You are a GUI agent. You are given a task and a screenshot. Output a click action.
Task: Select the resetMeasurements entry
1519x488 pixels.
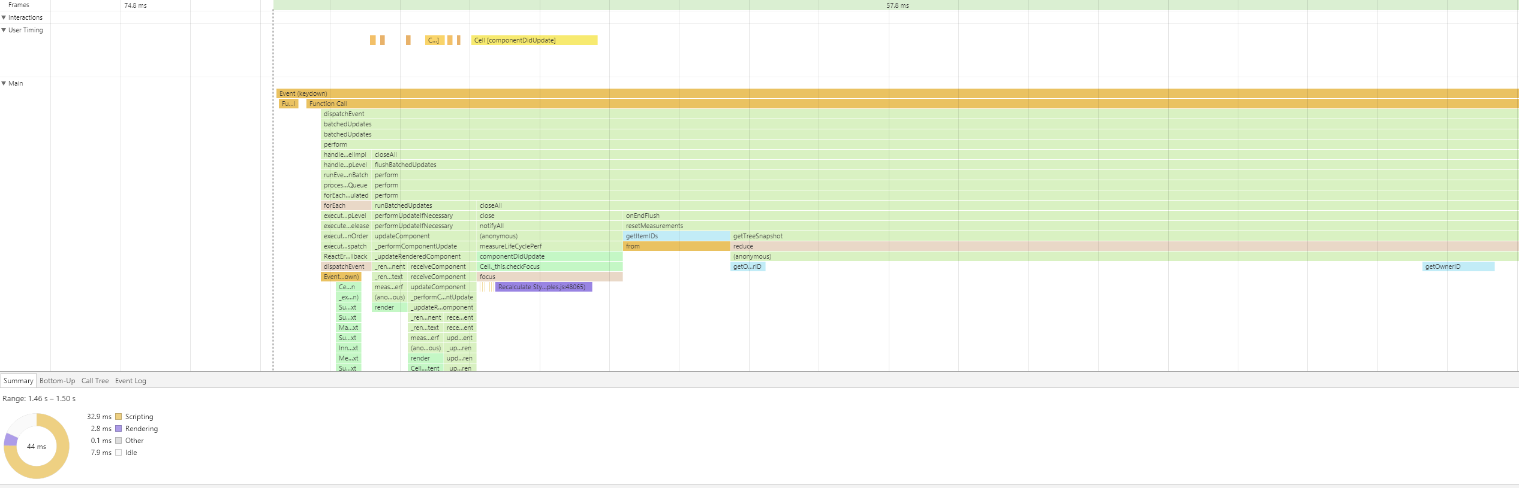[x=1071, y=226]
